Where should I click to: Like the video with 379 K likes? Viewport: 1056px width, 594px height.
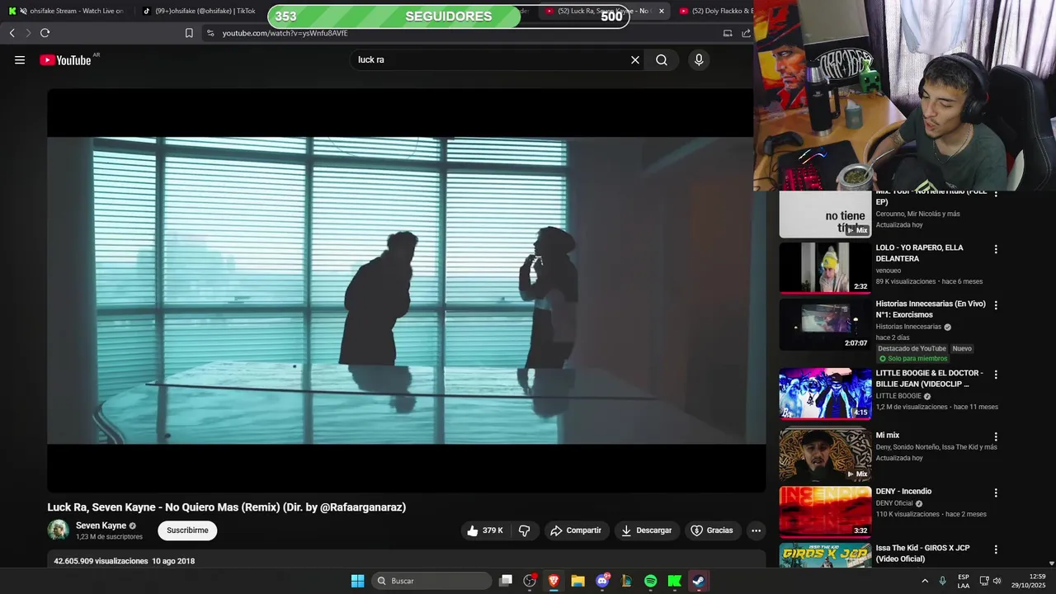click(x=485, y=530)
